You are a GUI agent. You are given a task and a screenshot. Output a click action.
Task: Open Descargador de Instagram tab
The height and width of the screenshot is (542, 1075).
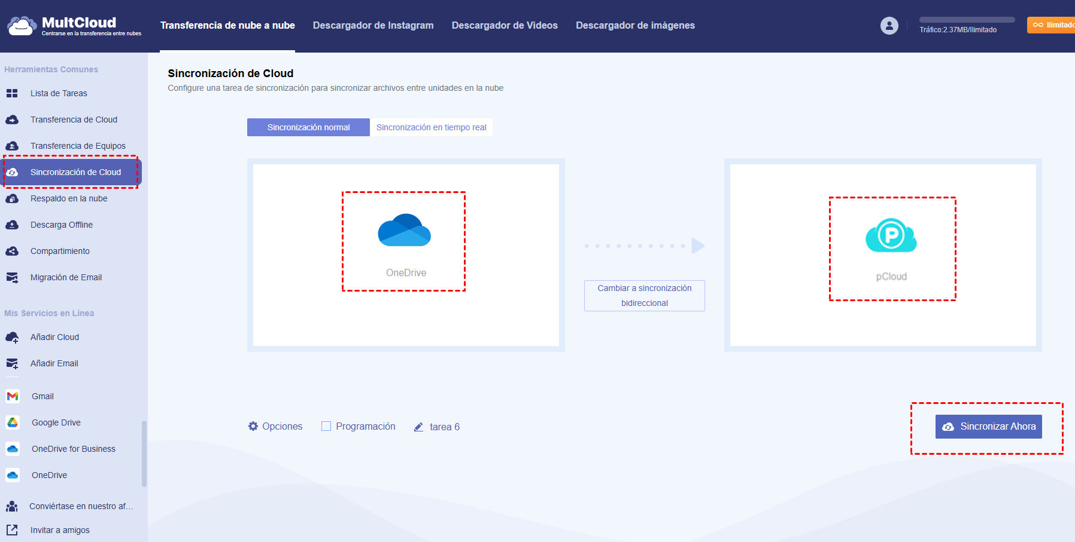tap(373, 26)
